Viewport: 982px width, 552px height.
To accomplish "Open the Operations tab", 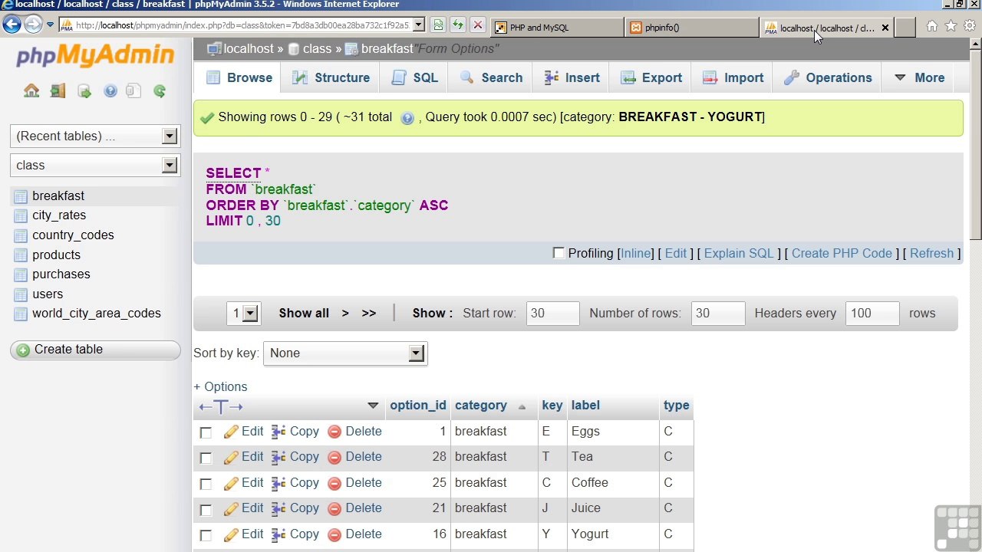I will 828,77.
